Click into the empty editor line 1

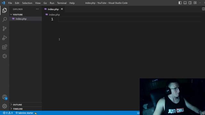tap(129, 19)
